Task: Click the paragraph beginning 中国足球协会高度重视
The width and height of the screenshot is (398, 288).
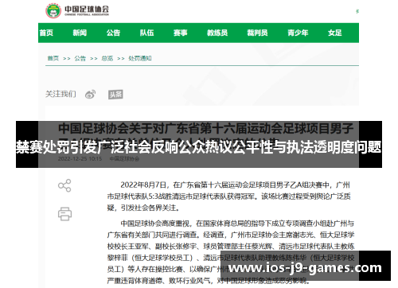Action: tap(230, 251)
